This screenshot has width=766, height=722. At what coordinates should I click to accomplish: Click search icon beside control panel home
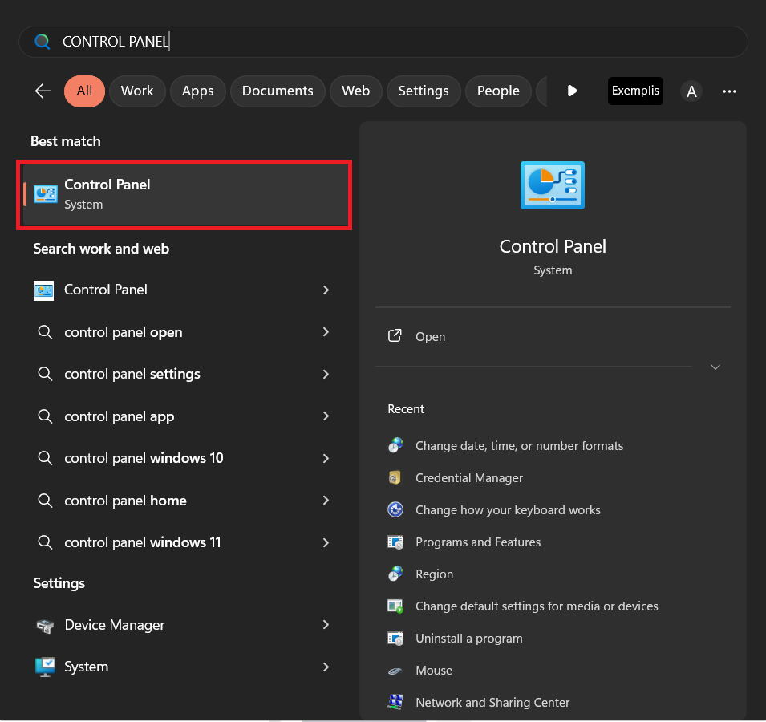pos(45,501)
